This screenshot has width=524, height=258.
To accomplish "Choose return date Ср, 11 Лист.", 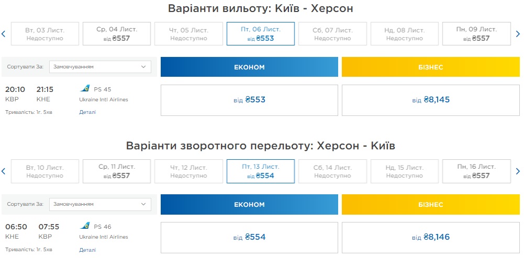I will pyautogui.click(x=117, y=171).
